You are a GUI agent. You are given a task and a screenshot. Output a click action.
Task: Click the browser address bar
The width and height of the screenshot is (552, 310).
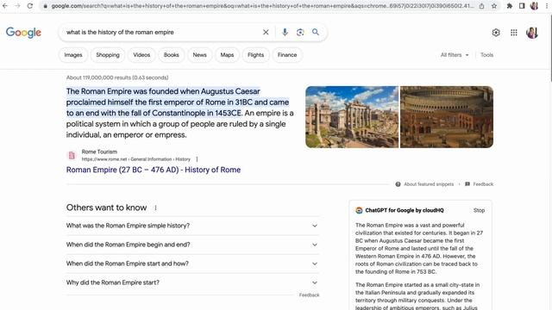tap(262, 6)
